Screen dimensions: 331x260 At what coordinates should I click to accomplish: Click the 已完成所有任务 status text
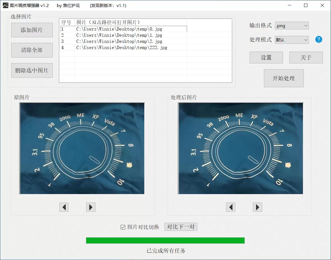(166, 251)
